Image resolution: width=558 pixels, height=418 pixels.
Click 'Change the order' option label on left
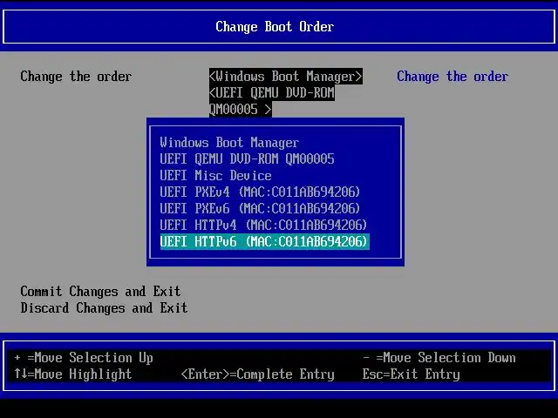76,77
